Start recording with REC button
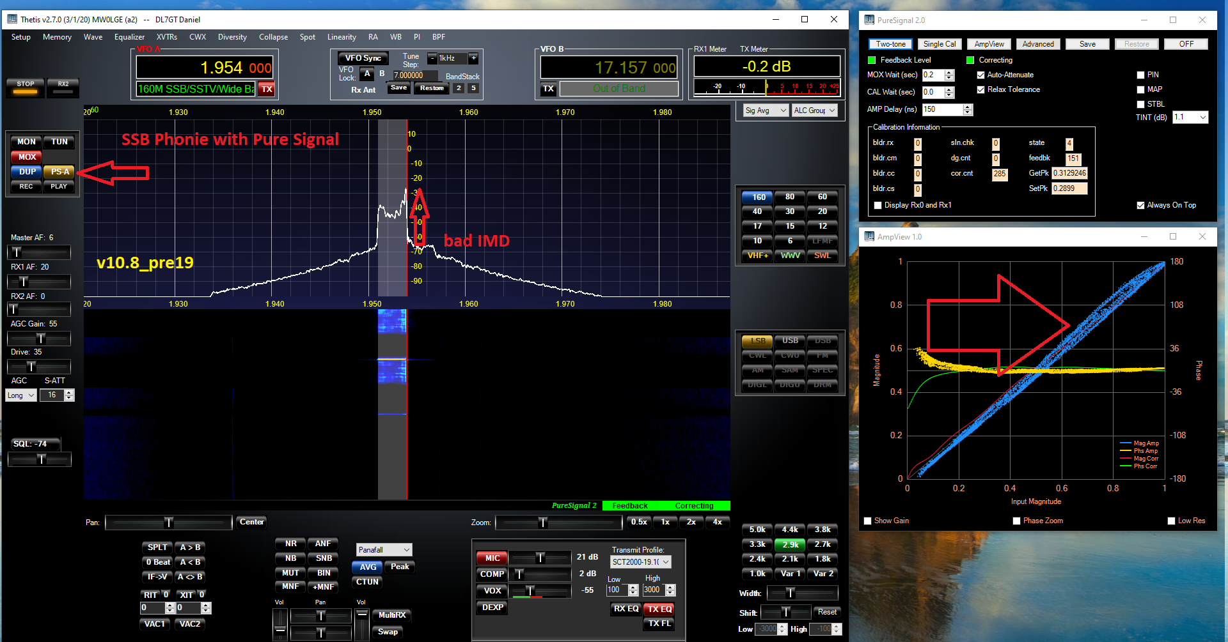The image size is (1228, 642). (26, 187)
